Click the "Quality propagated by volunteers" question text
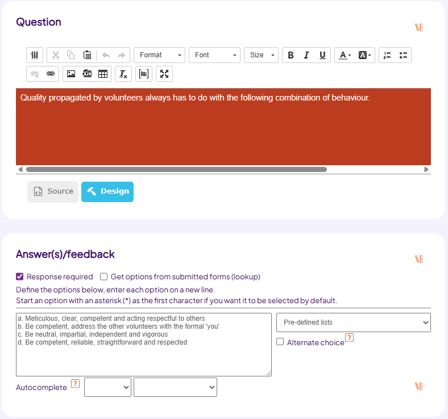 [x=195, y=98]
